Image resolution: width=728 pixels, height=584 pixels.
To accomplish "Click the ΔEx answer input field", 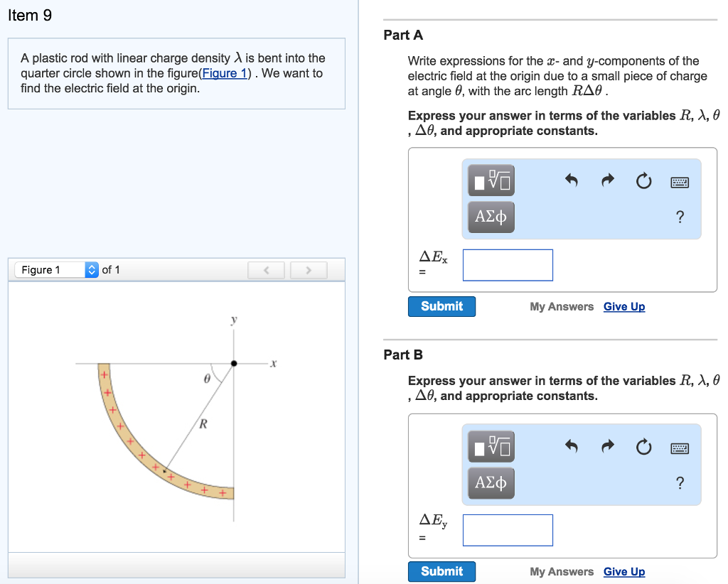I will (508, 265).
